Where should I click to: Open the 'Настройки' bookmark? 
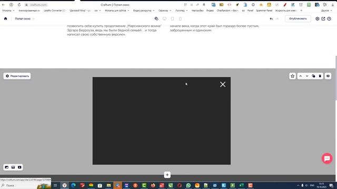(197, 10)
